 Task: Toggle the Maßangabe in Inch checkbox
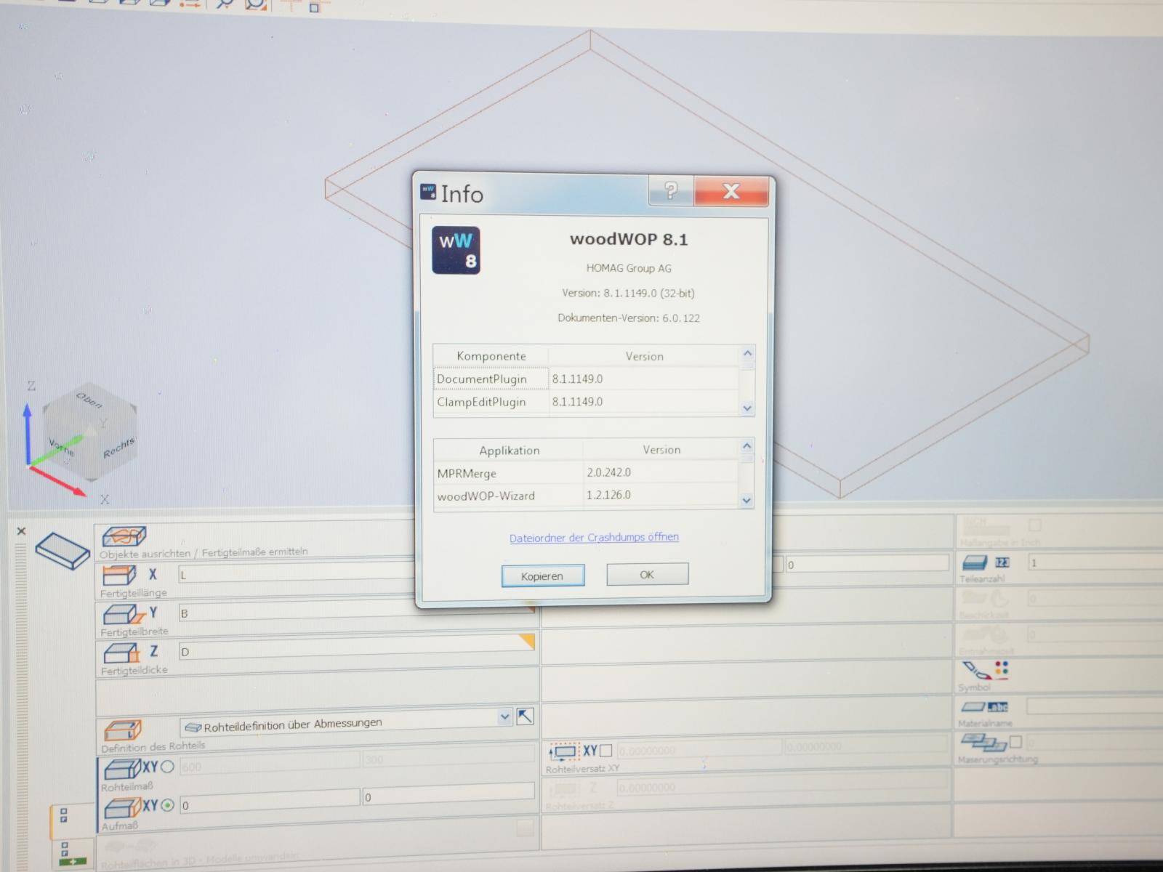[x=1035, y=525]
